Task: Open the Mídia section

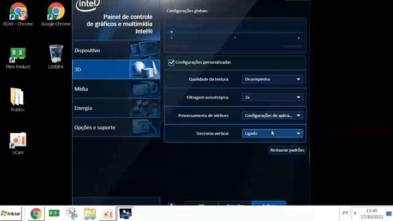Action: [x=116, y=89]
